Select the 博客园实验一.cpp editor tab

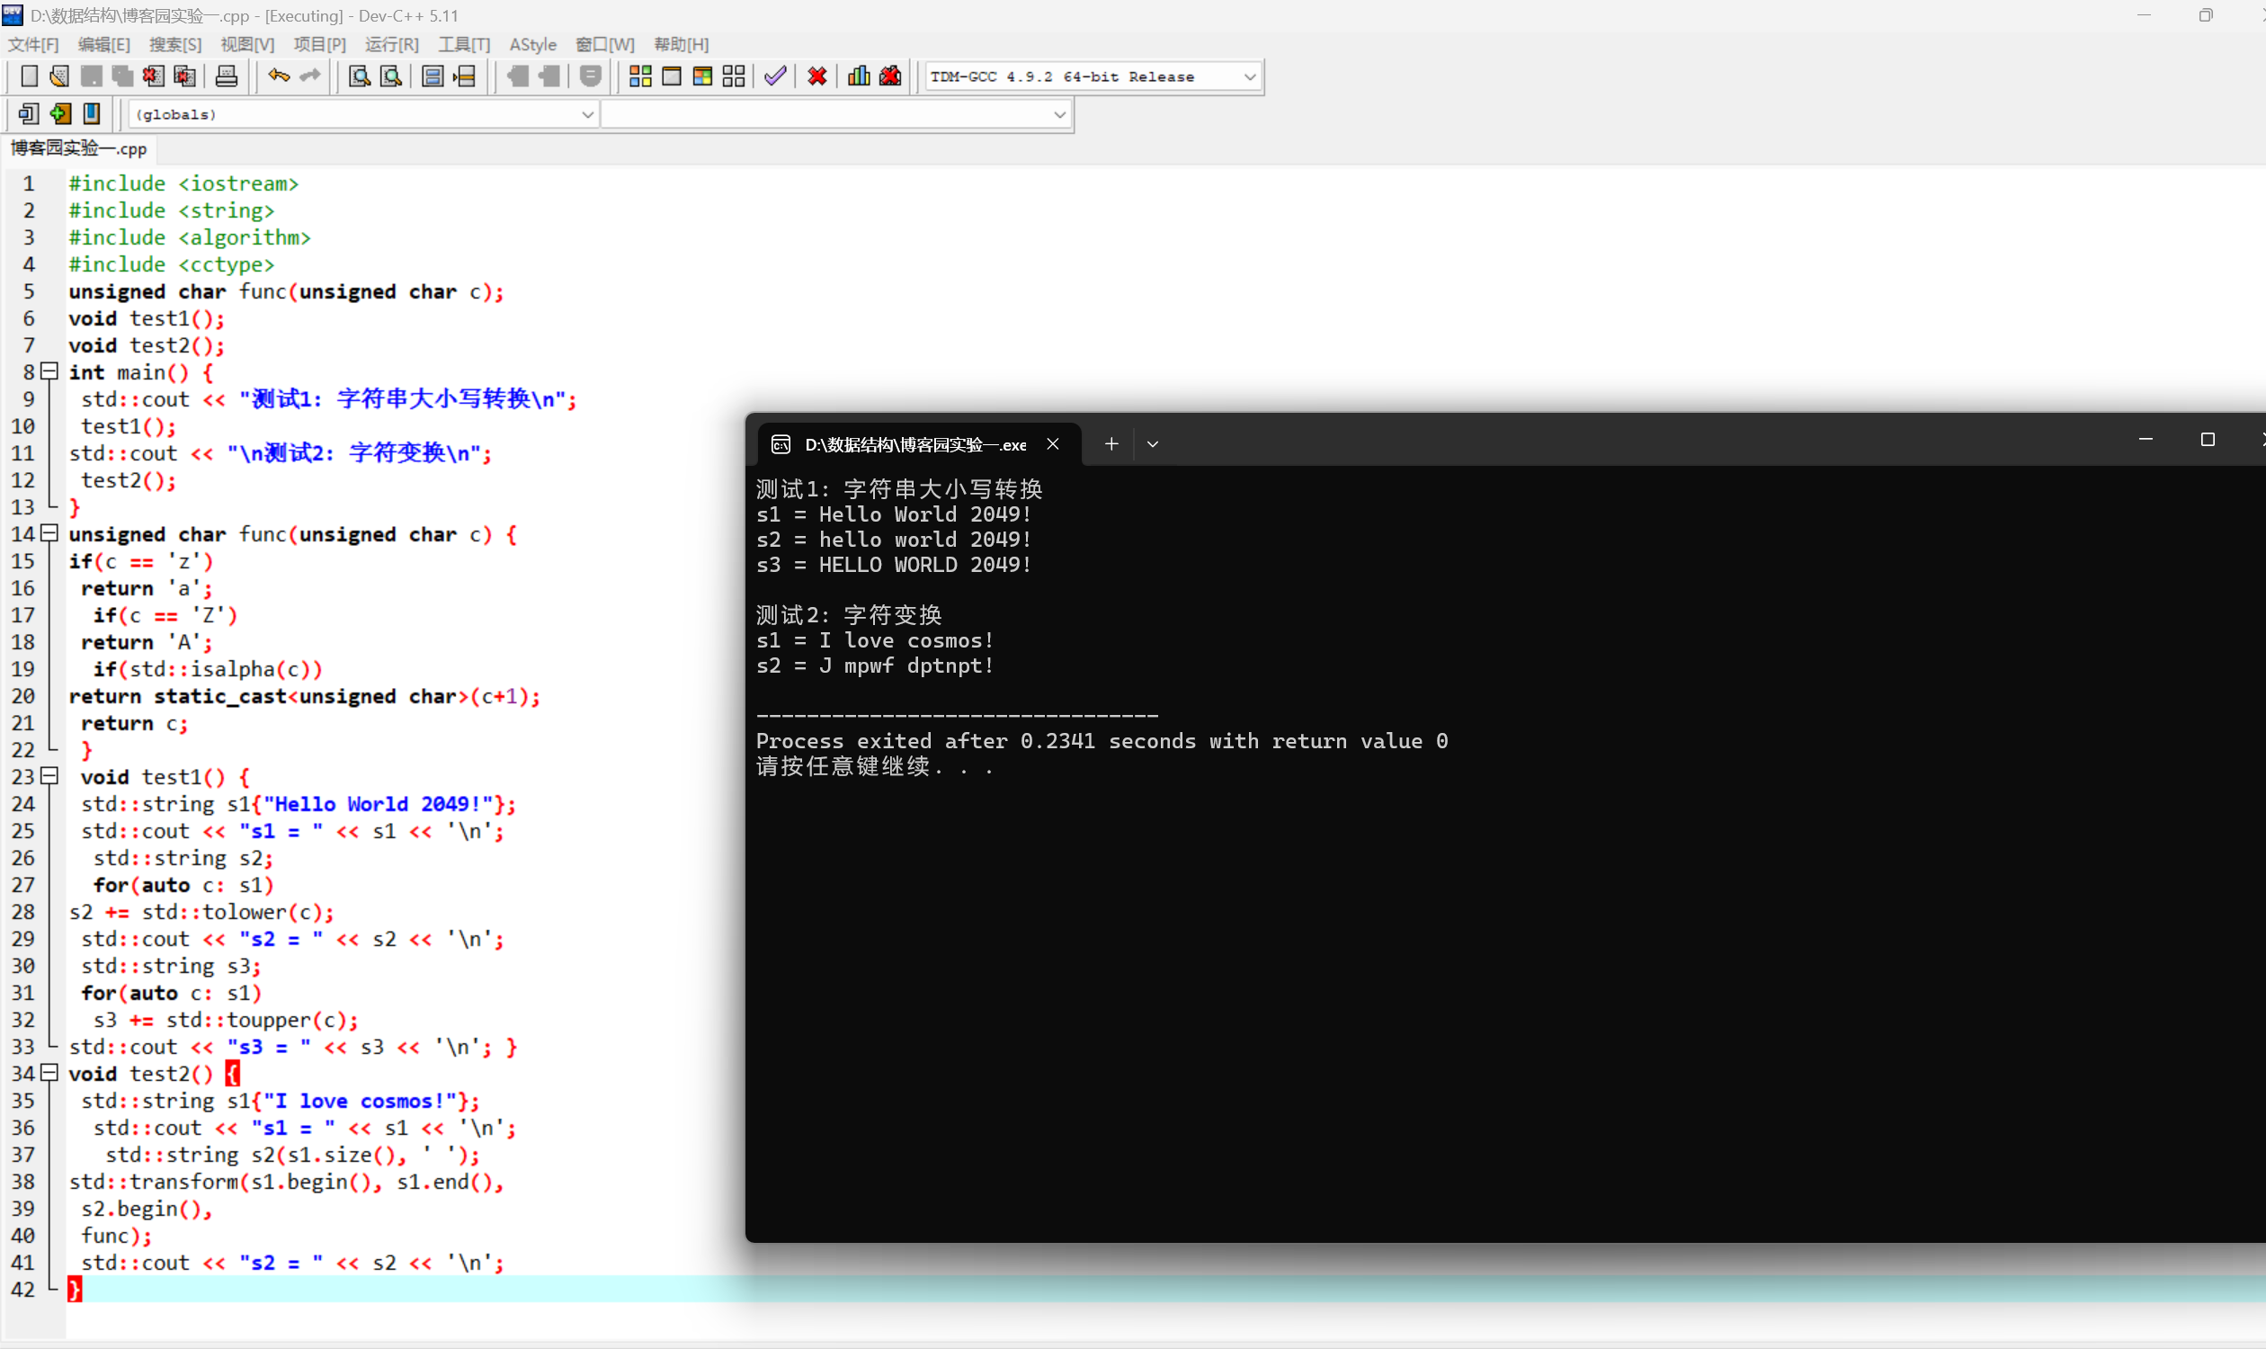coord(79,148)
